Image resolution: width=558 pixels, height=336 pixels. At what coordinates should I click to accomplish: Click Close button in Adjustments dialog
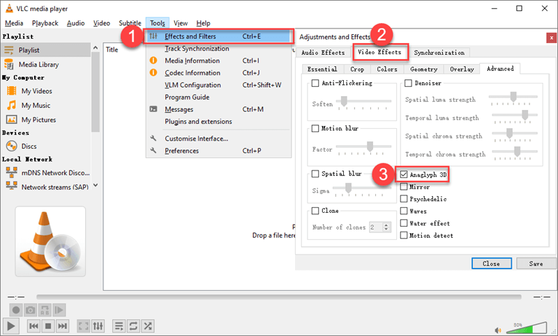click(492, 264)
